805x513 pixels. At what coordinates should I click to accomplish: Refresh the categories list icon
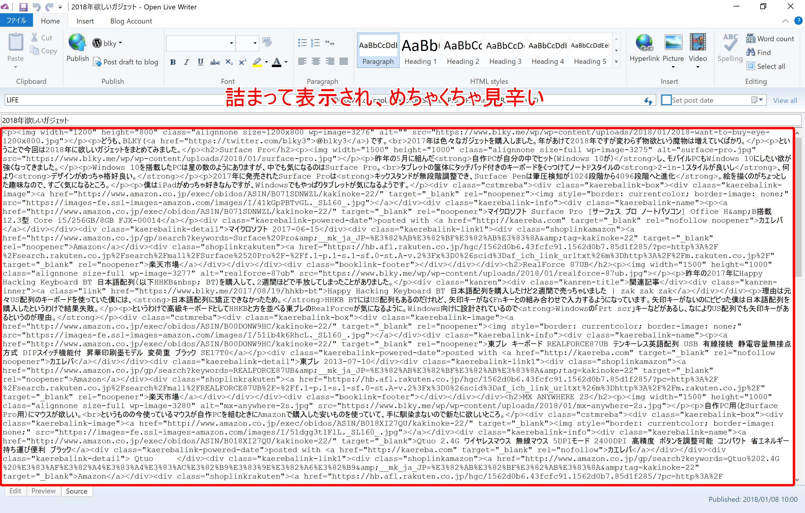(x=648, y=101)
